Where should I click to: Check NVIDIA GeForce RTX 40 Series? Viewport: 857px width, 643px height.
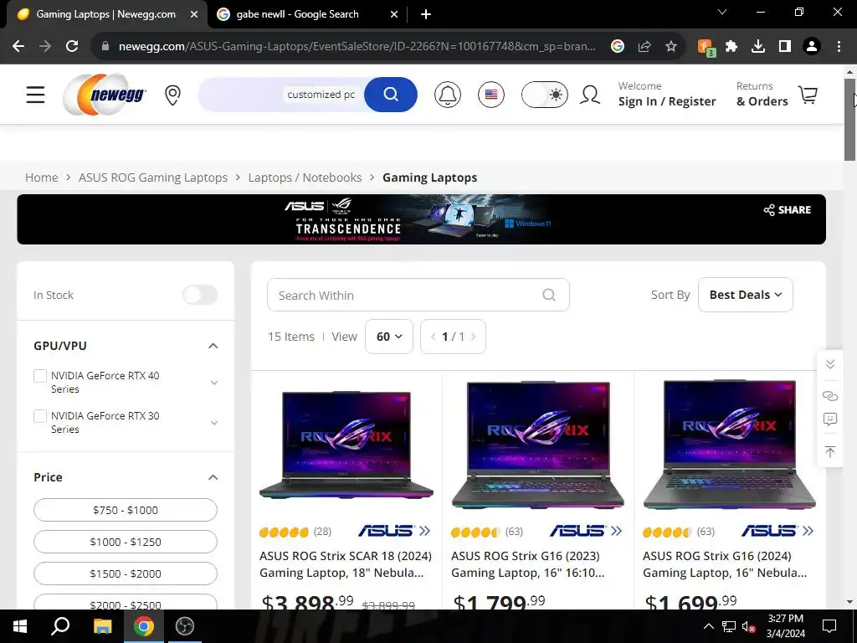click(x=40, y=376)
